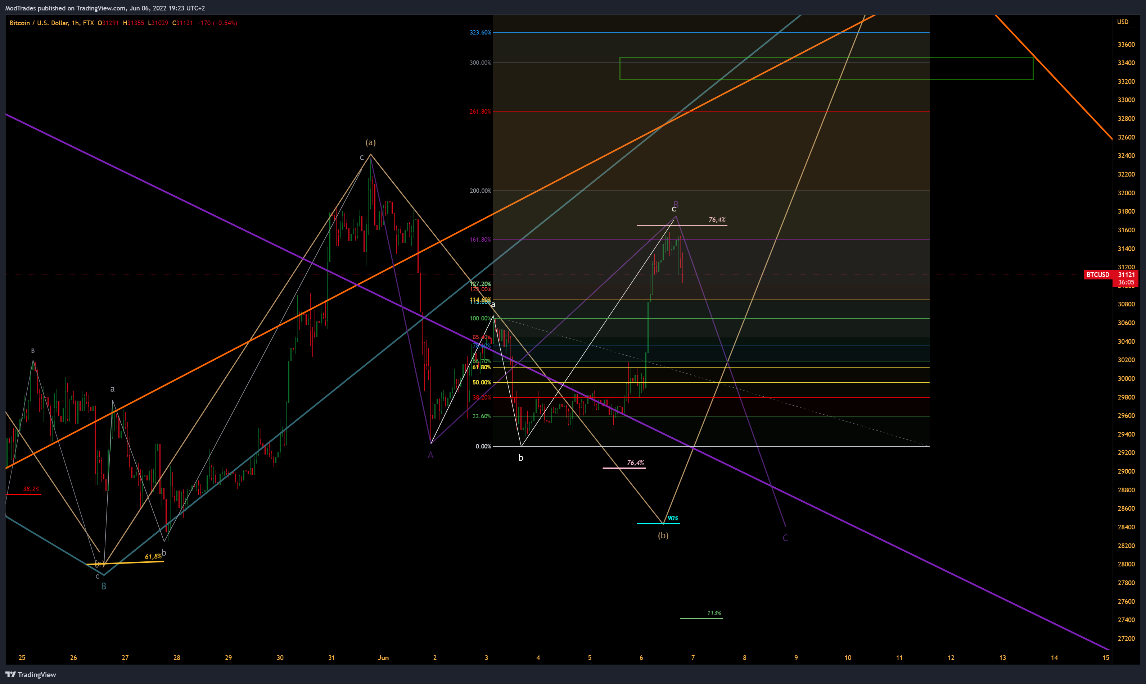1146x684 pixels.
Task: Click the 10 date label on the time axis
Action: [x=848, y=658]
